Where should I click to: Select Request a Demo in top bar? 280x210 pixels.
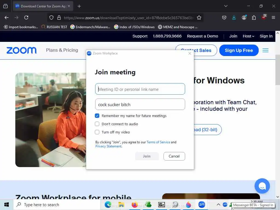tap(203, 36)
